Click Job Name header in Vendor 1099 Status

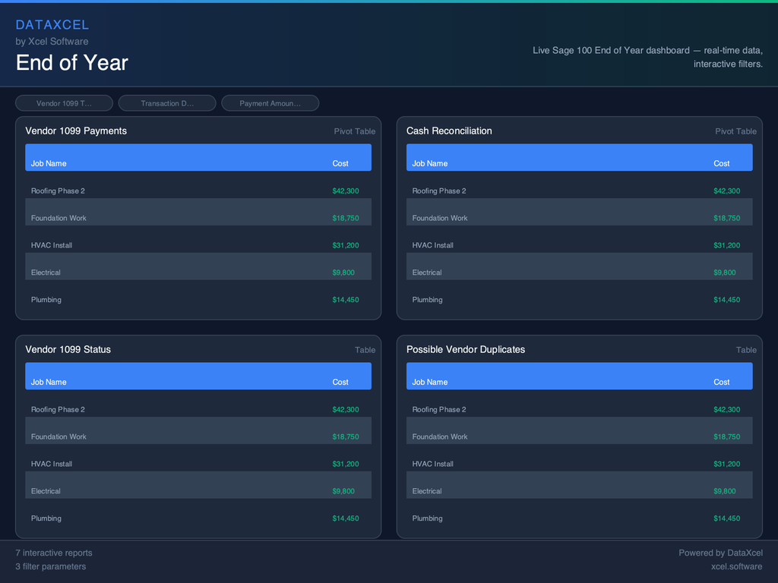tap(49, 382)
